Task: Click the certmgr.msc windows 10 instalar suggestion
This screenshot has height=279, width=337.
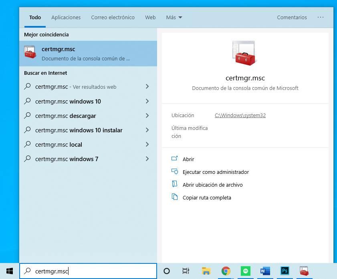Action: click(x=88, y=130)
